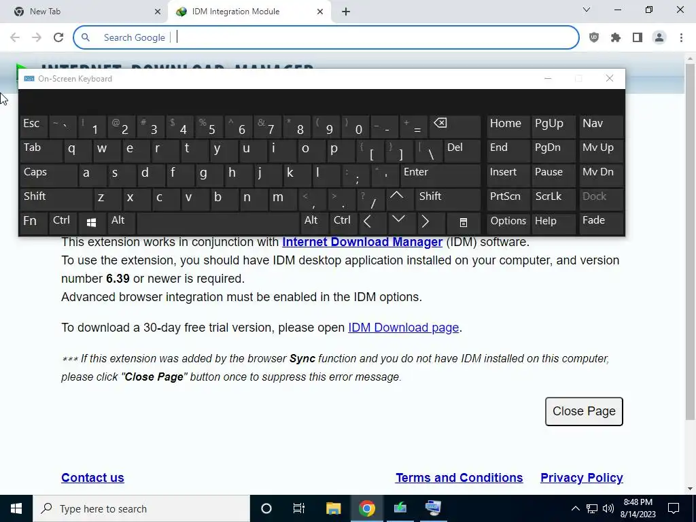Image resolution: width=696 pixels, height=522 pixels.
Task: Click the Tab key on On-Screen Keyboard
Action: click(41, 150)
